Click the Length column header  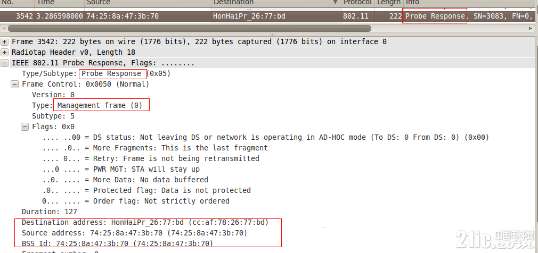click(x=389, y=3)
